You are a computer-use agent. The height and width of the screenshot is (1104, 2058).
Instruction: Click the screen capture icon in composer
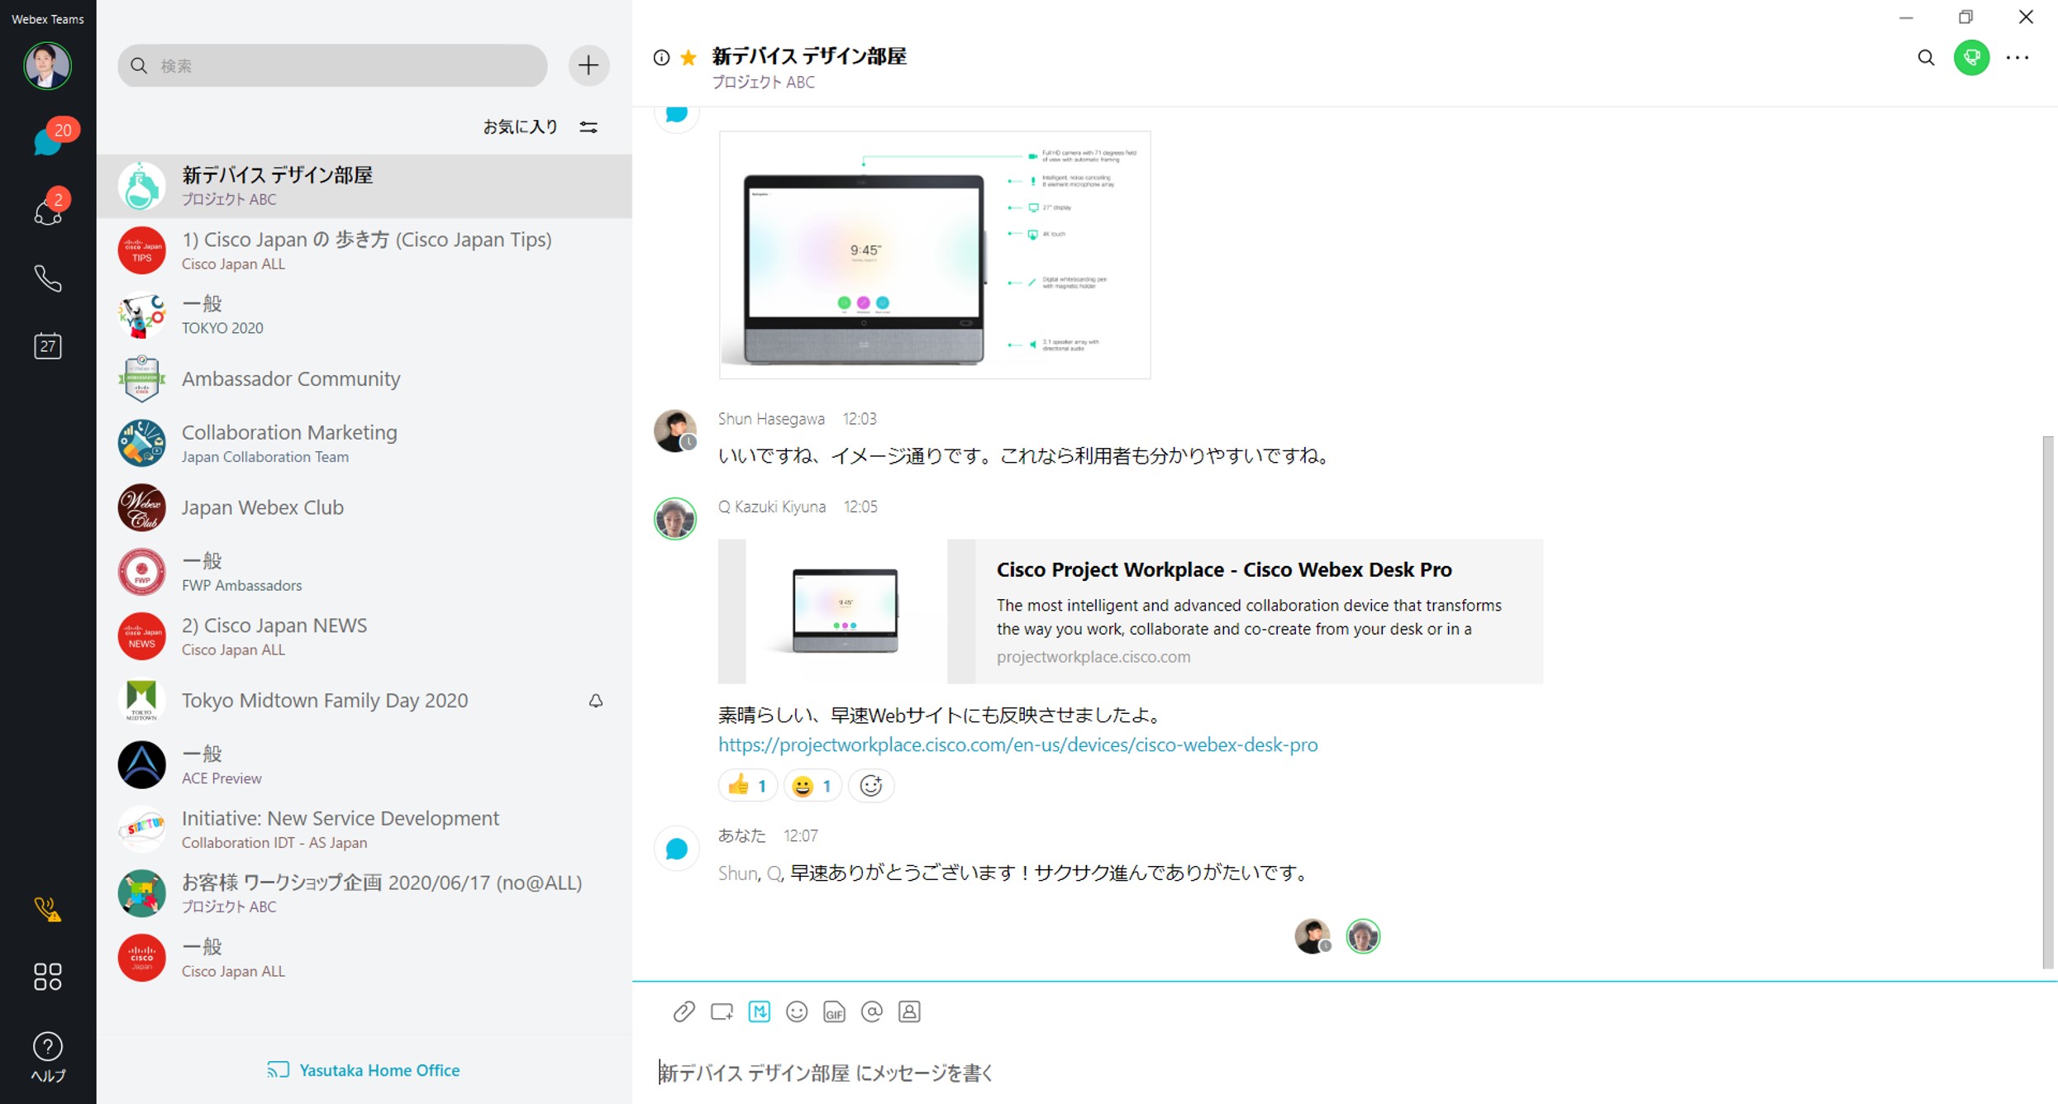tap(722, 1011)
